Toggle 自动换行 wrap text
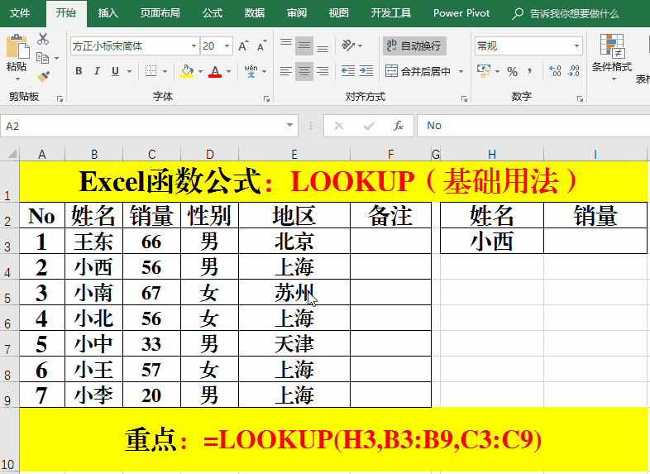The width and height of the screenshot is (650, 474). [414, 46]
